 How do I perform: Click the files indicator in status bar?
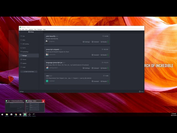tap(141, 91)
